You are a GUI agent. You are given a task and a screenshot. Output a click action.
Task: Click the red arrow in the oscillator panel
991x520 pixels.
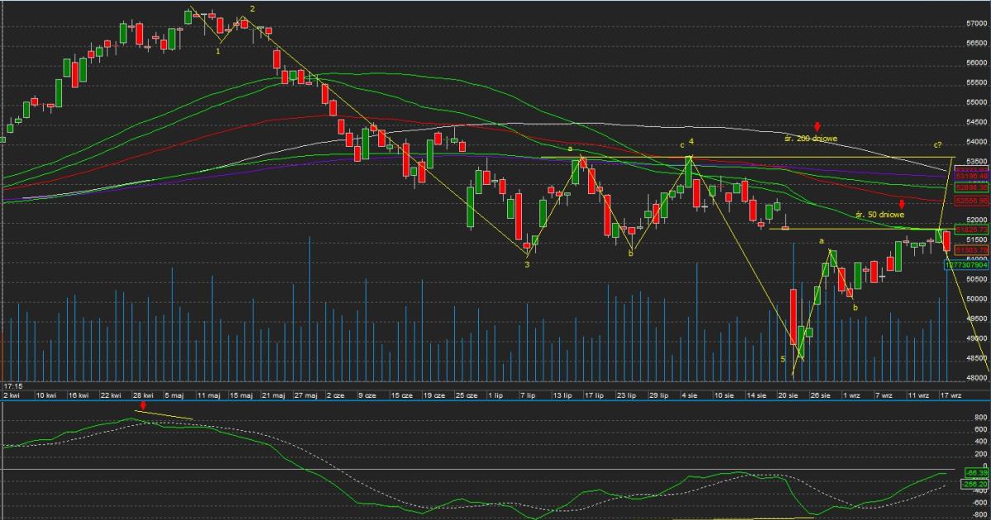[144, 406]
